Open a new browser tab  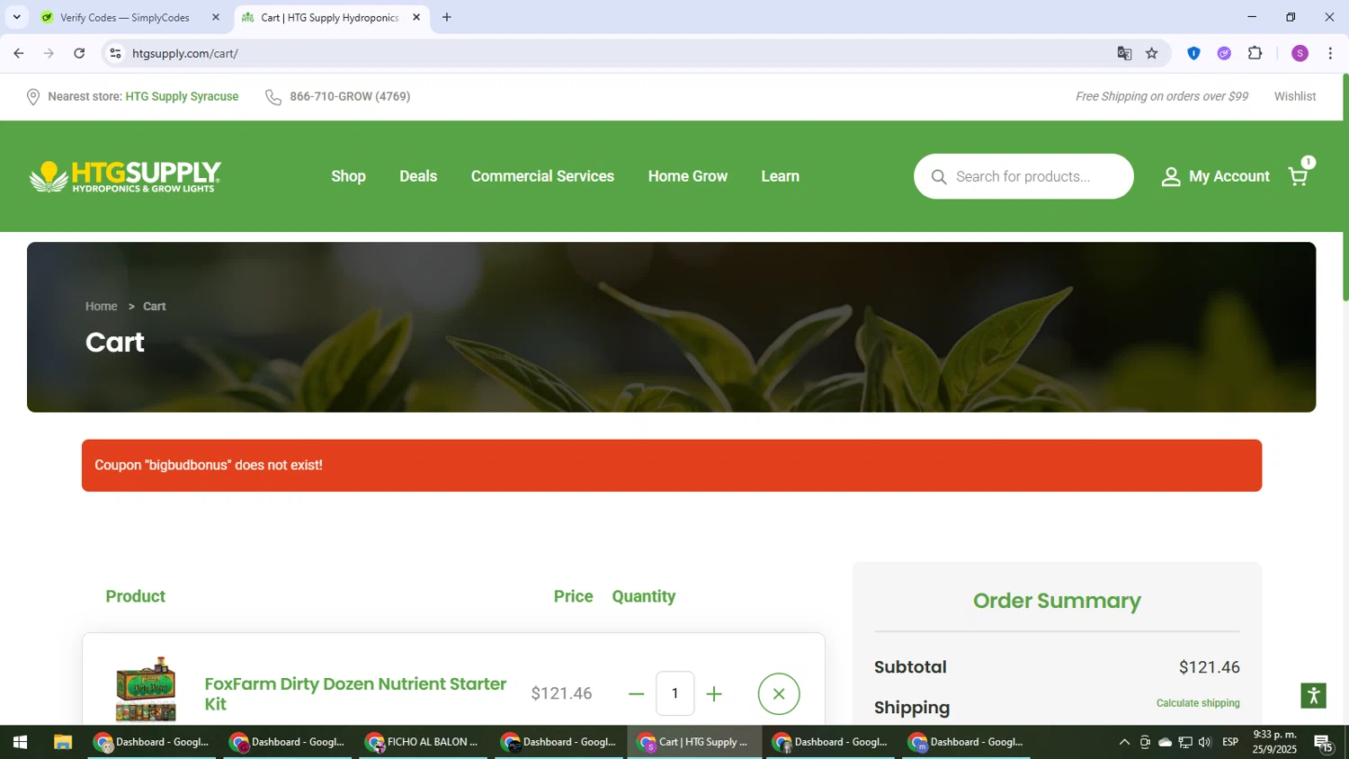[x=447, y=17]
